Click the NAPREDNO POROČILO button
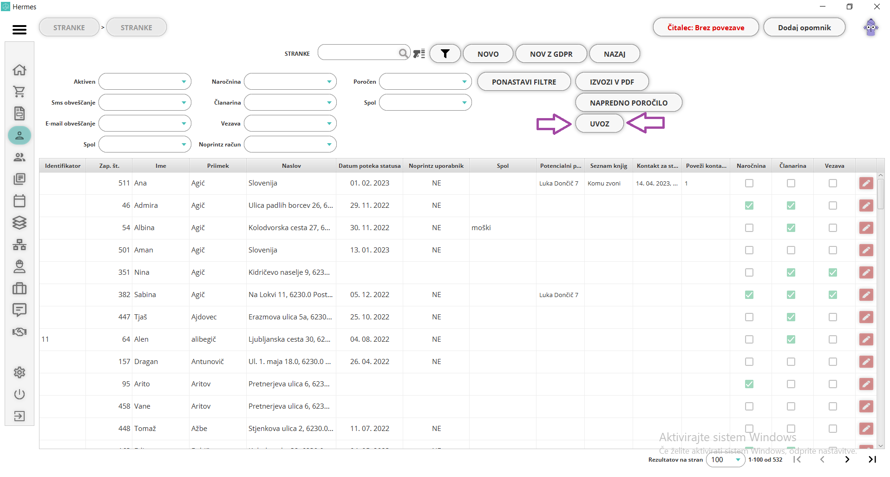 click(x=629, y=103)
